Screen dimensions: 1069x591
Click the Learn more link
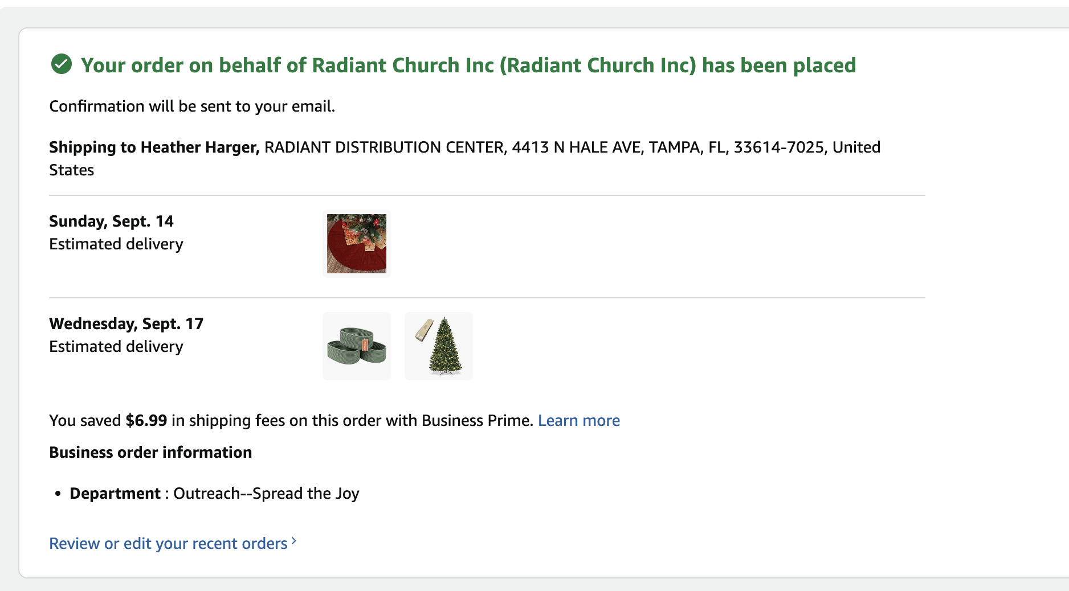pyautogui.click(x=579, y=420)
